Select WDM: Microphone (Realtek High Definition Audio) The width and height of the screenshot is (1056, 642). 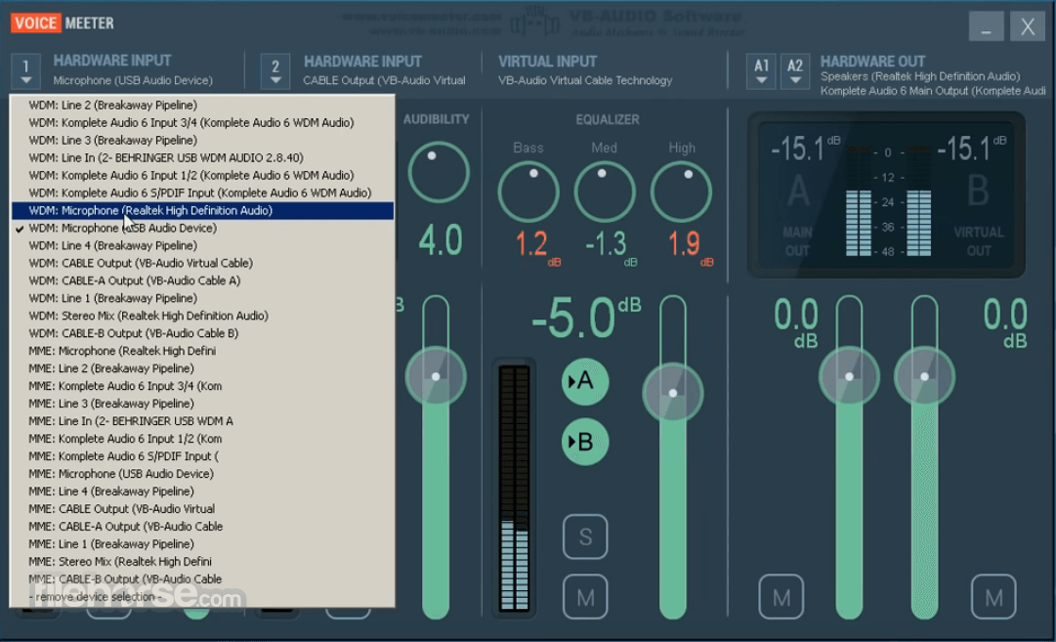click(203, 210)
